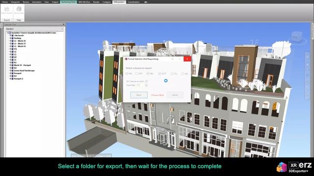Toggle the GLTF format checkbox
The height and width of the screenshot is (176, 314).
point(159,74)
